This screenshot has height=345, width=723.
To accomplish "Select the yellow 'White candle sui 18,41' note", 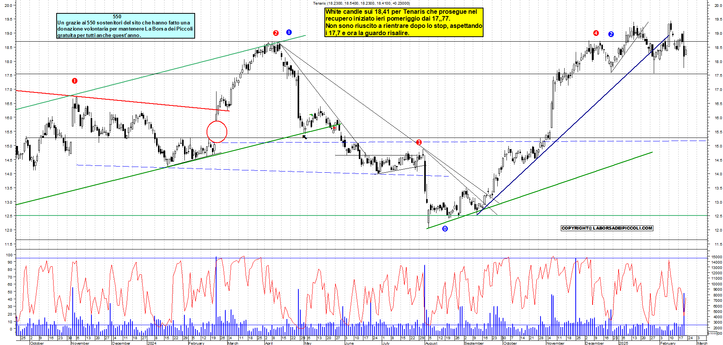I will [x=404, y=22].
